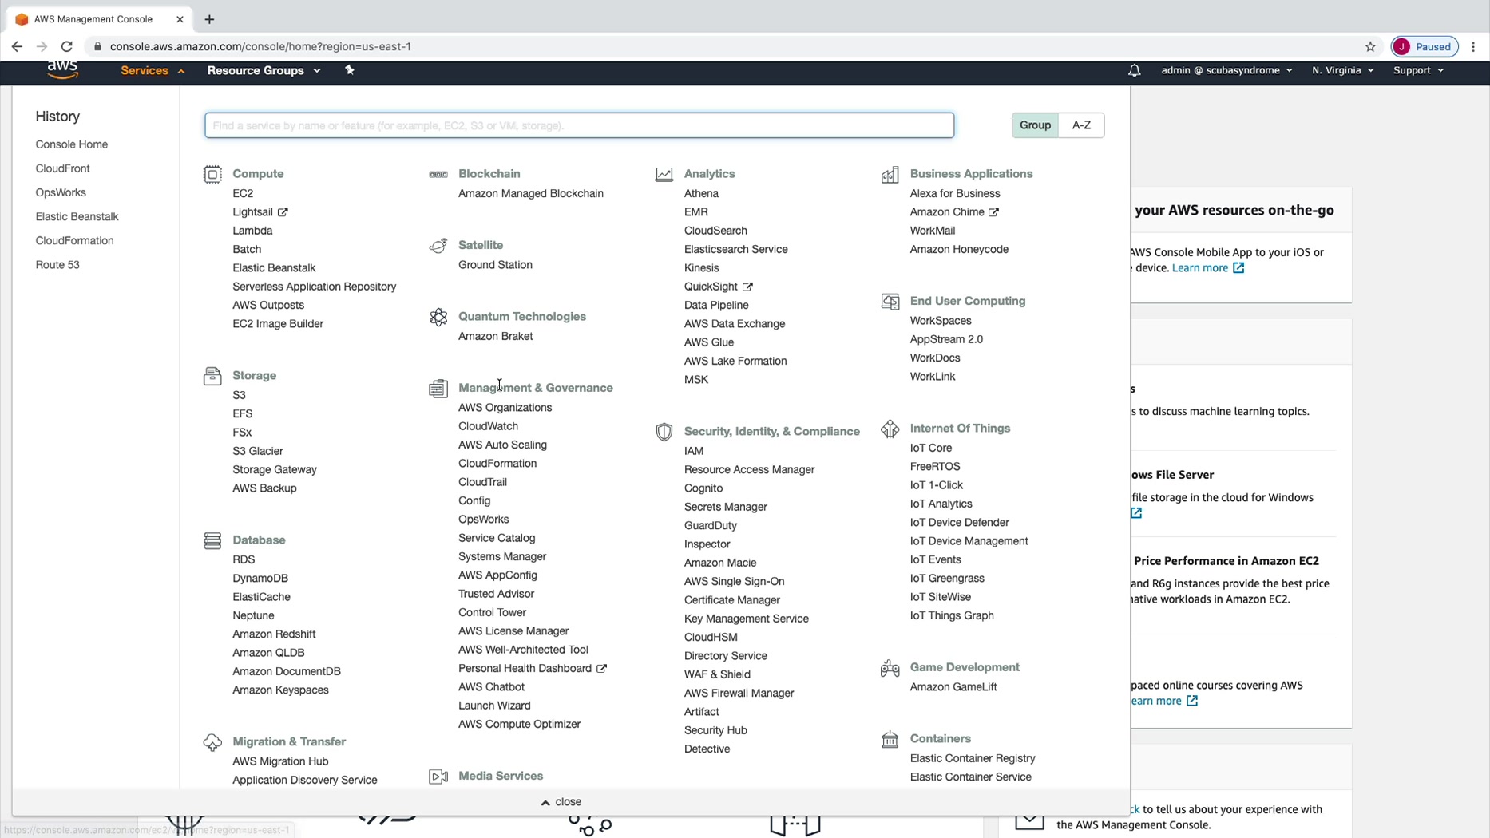This screenshot has height=838, width=1490.
Task: Bookmark this page with star icon
Action: point(1370,46)
